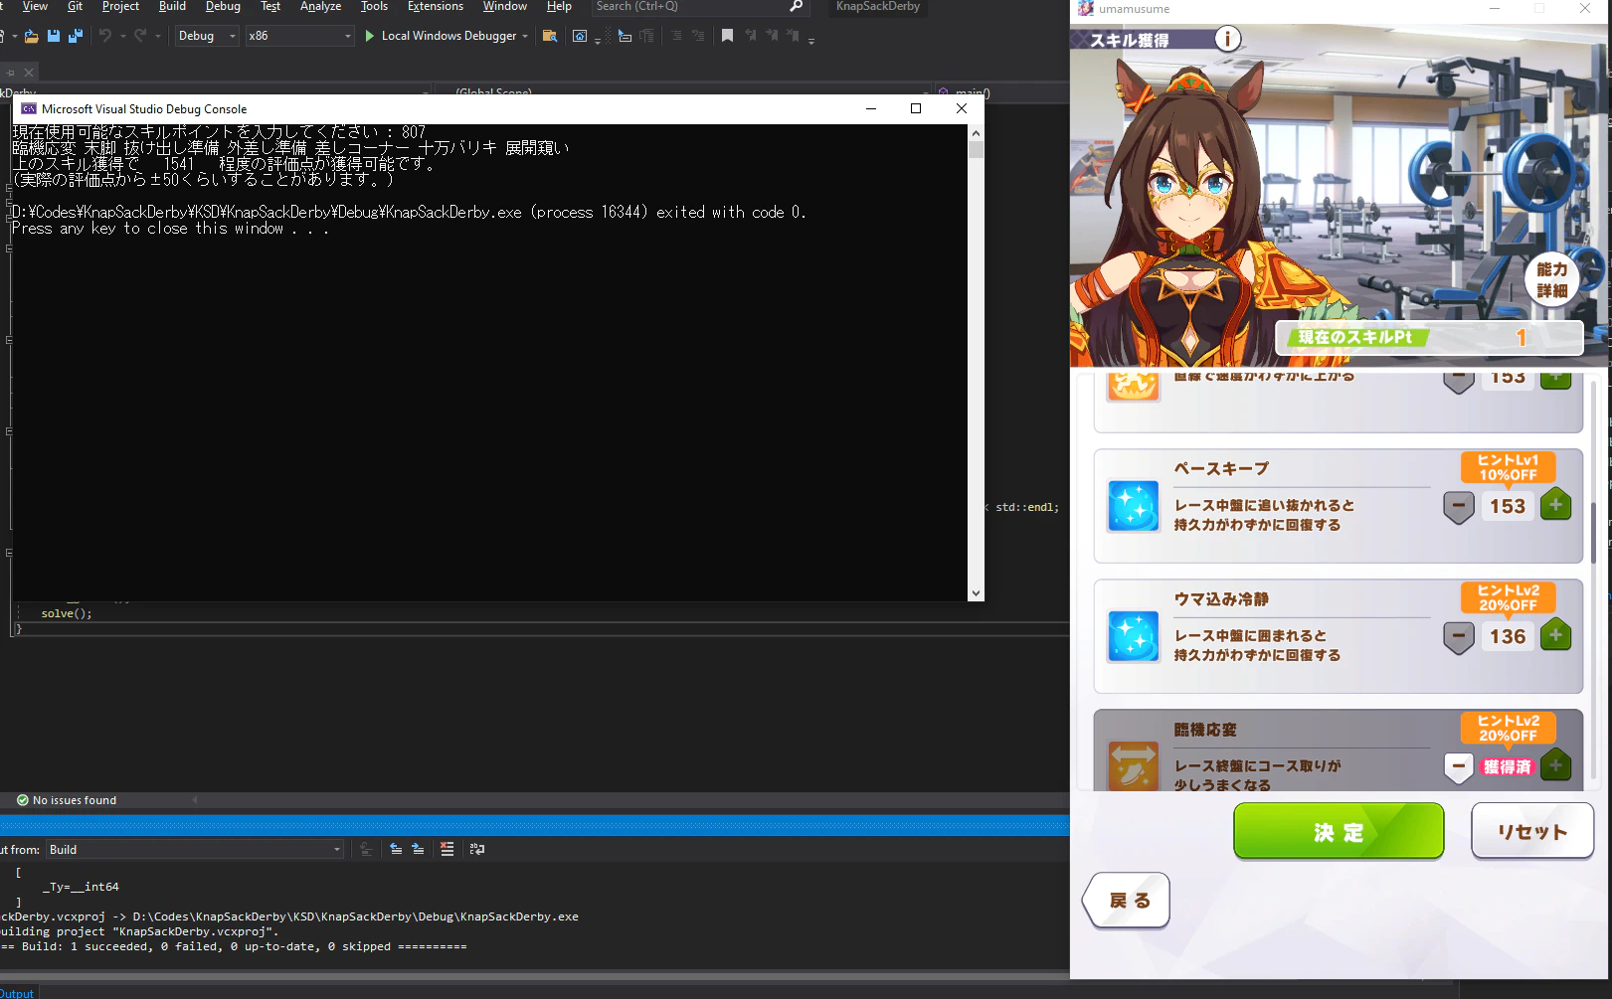
Task: Open the Analyze menu
Action: 320,6
